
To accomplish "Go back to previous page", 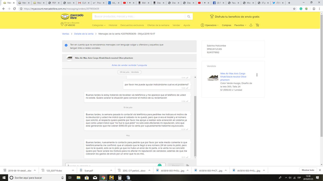I will (4, 9).
